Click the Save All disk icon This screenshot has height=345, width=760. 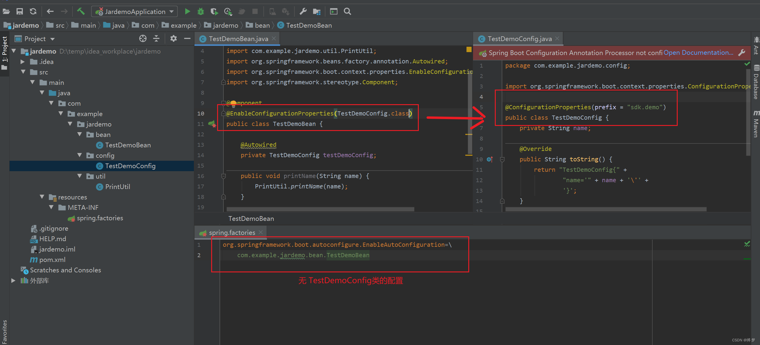click(20, 12)
